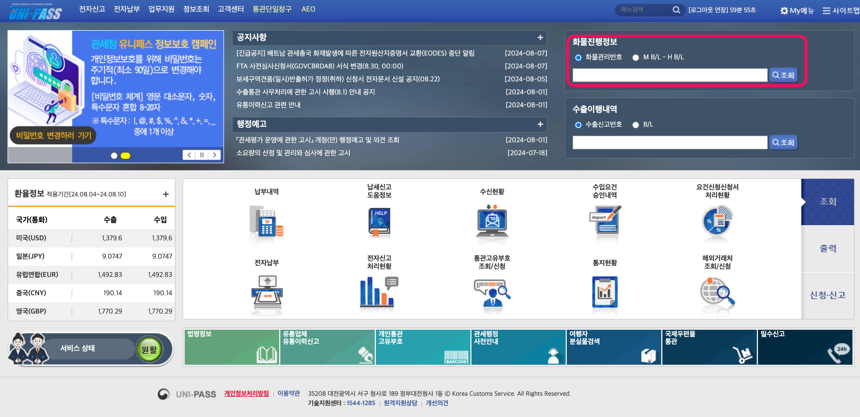The width and height of the screenshot is (860, 417).
Task: Open the 통지현황 clipboard icon
Action: tap(604, 292)
